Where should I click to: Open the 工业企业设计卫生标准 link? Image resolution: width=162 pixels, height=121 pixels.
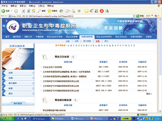tap(52, 67)
